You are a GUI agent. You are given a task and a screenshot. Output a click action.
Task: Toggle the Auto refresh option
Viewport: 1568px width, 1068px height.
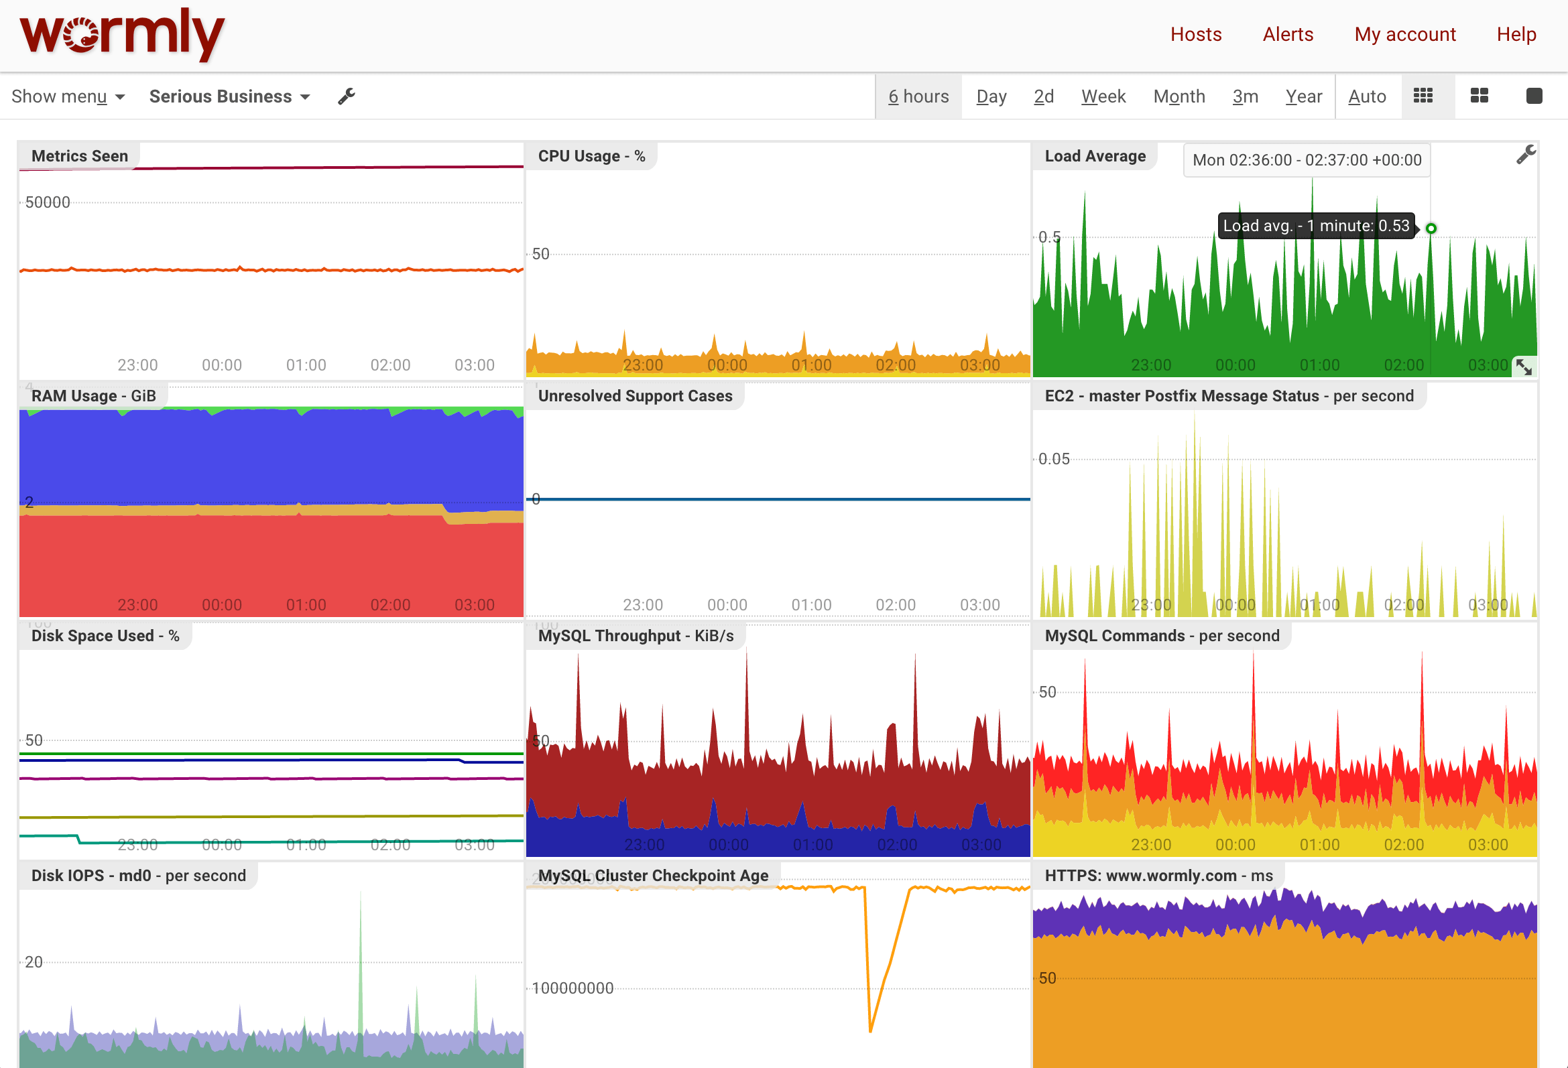point(1367,96)
